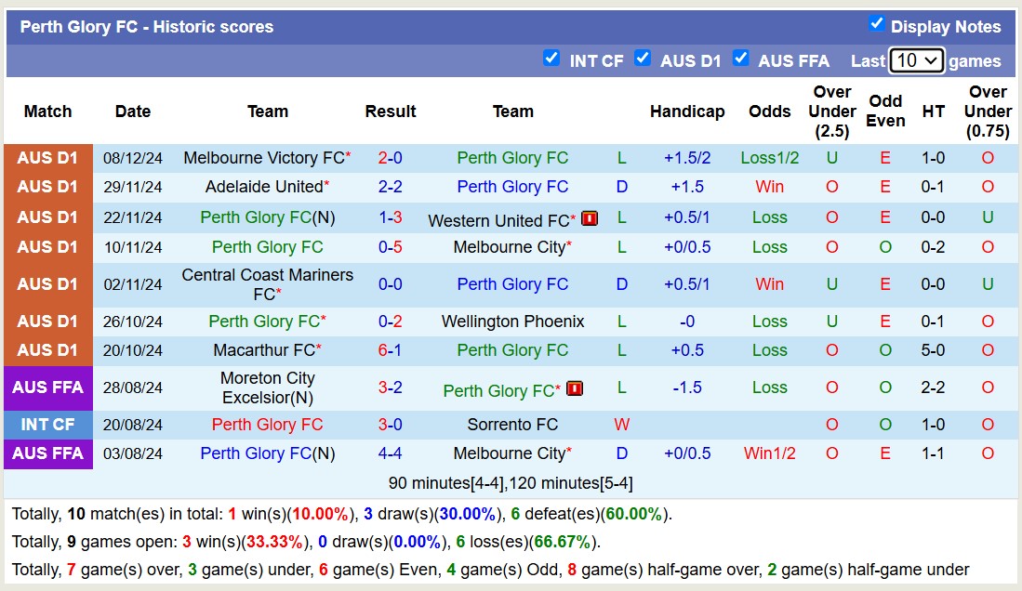Disable the INT CF filter checkbox
Screen dimensions: 1022x591
[552, 58]
